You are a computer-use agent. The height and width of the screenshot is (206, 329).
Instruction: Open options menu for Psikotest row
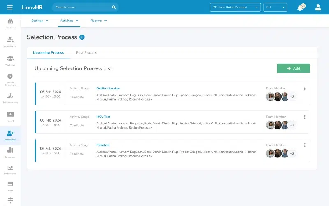coord(305,145)
